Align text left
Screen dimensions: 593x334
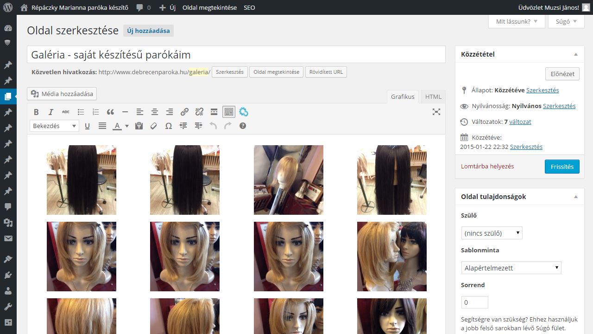tap(140, 112)
